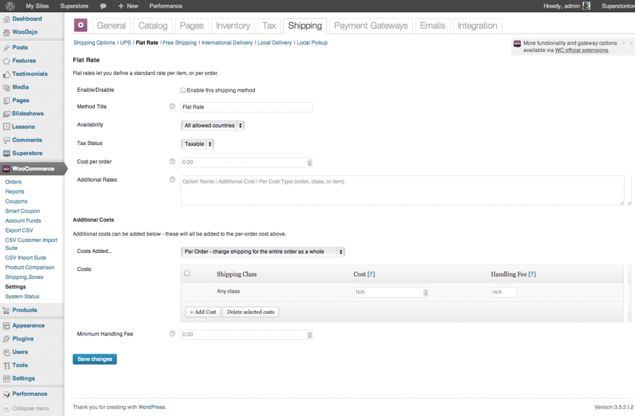The image size is (635, 416).
Task: Click the Additional Rates text area
Action: 402,190
